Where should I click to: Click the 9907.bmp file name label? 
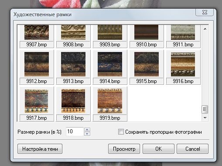pos(37,45)
